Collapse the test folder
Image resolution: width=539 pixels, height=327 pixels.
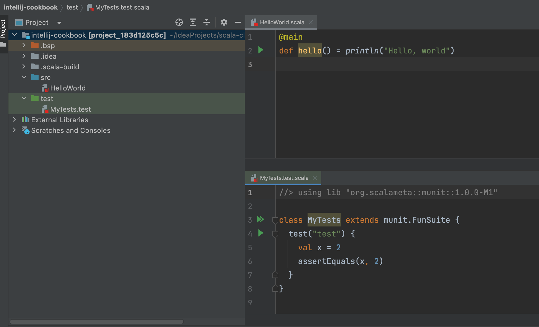click(x=24, y=98)
